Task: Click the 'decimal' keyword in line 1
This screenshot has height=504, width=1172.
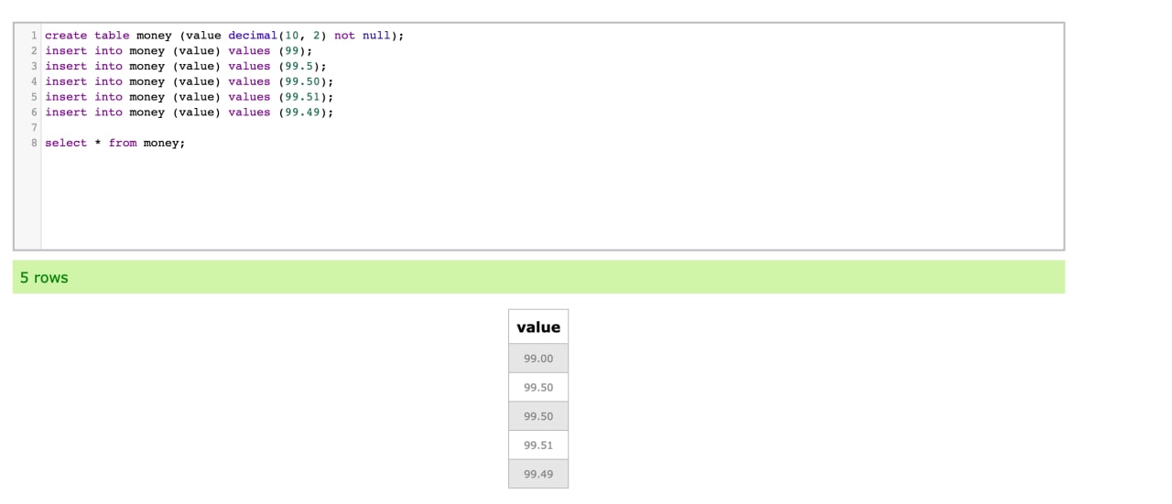Action: (253, 36)
